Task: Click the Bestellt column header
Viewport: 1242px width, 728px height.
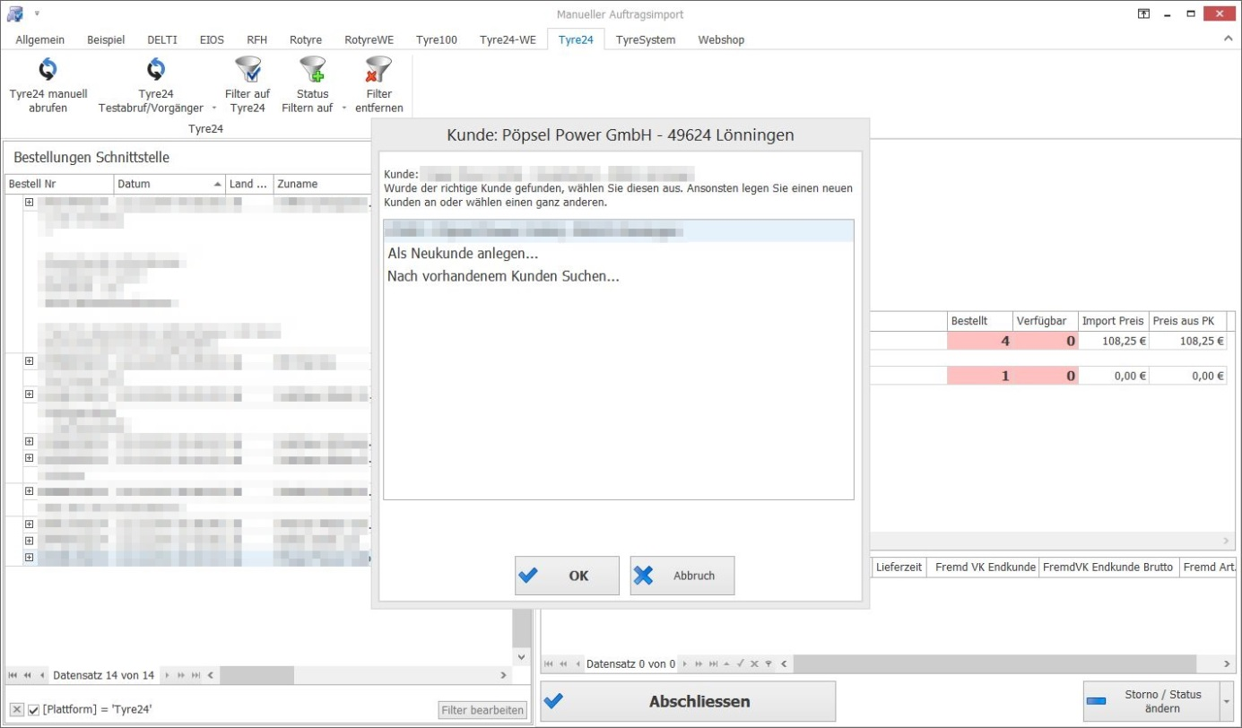Action: (979, 321)
